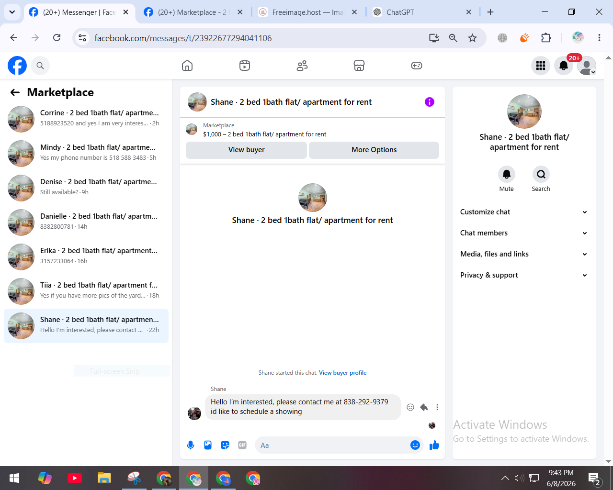
Task: Expand Media, files and links section
Action: 524,254
